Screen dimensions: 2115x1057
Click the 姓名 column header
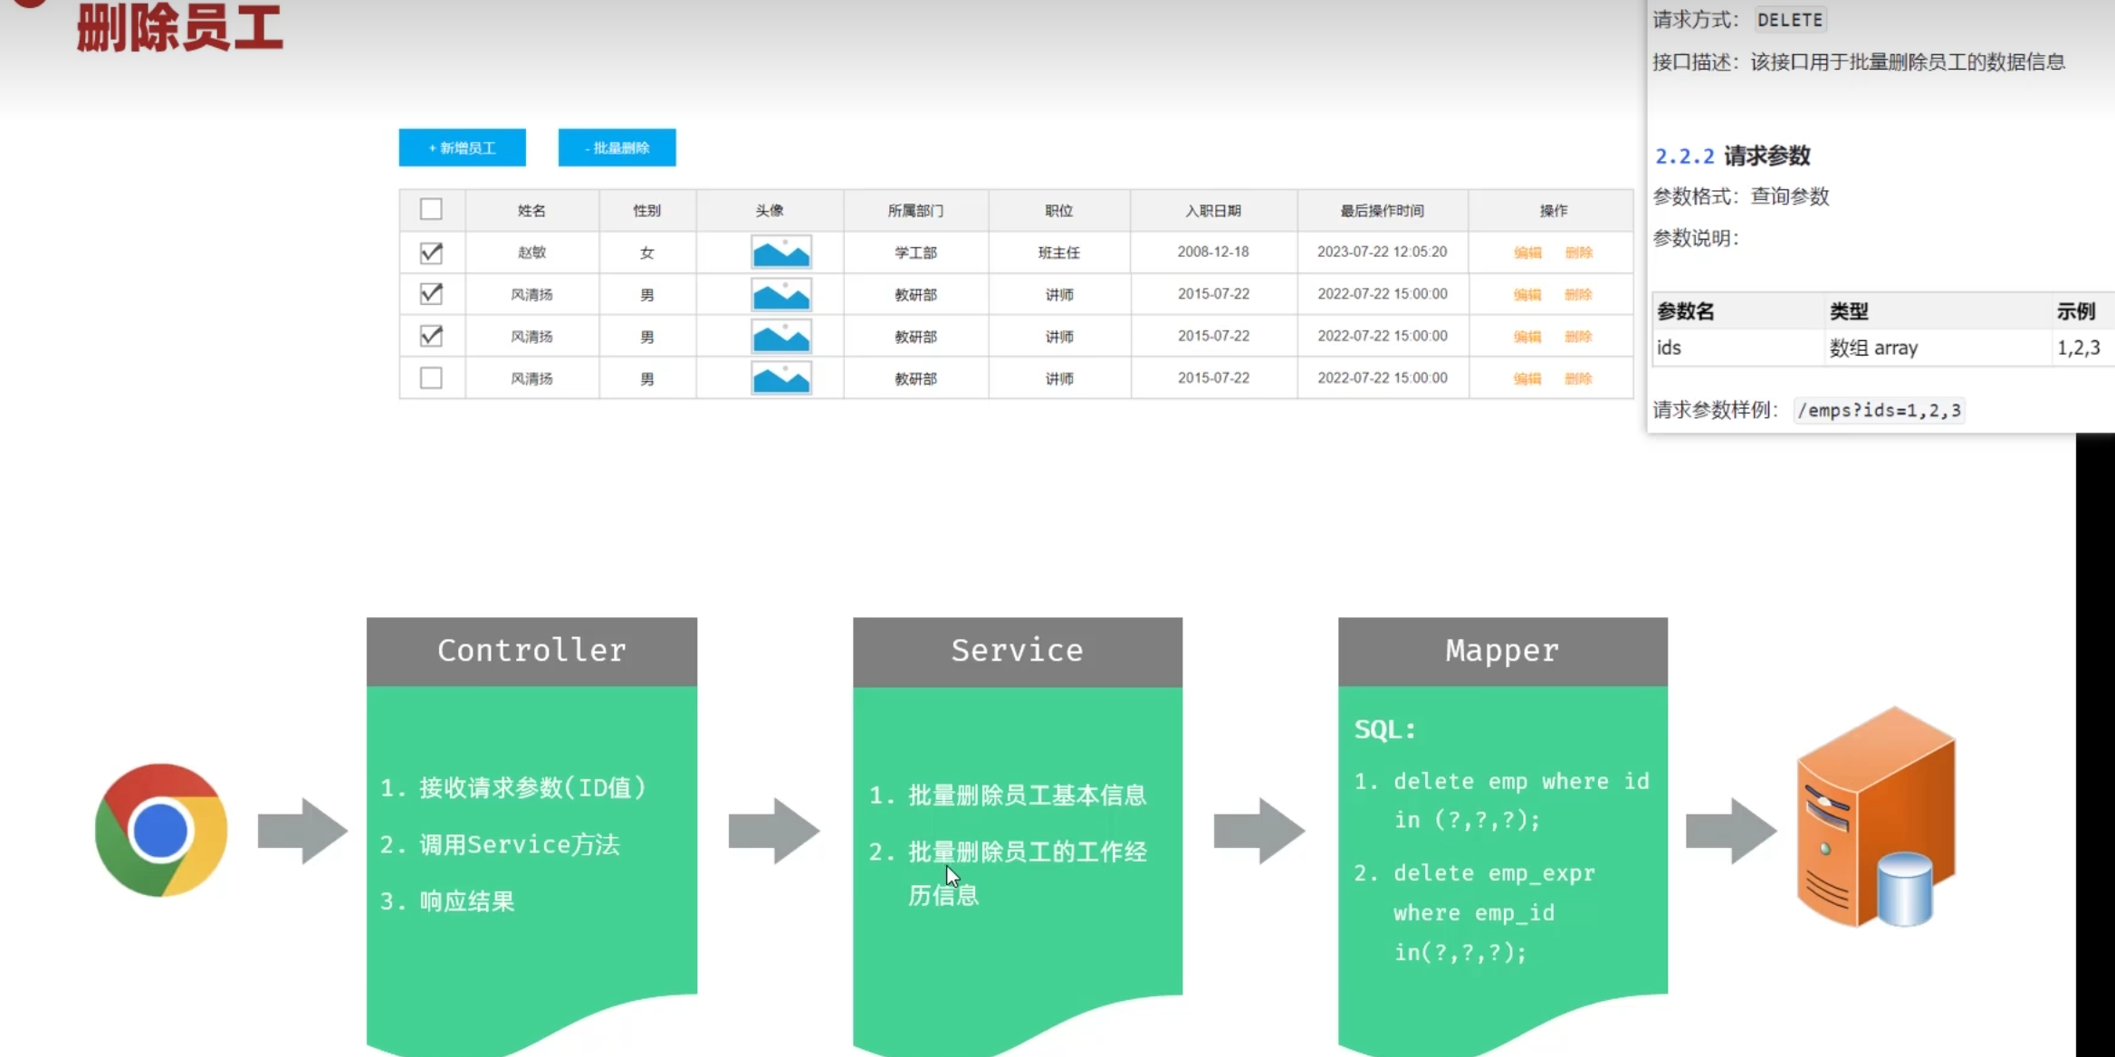[531, 210]
